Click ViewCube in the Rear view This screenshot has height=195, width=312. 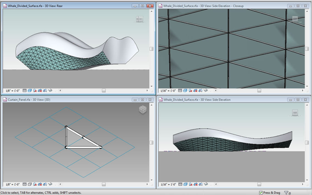(139, 19)
